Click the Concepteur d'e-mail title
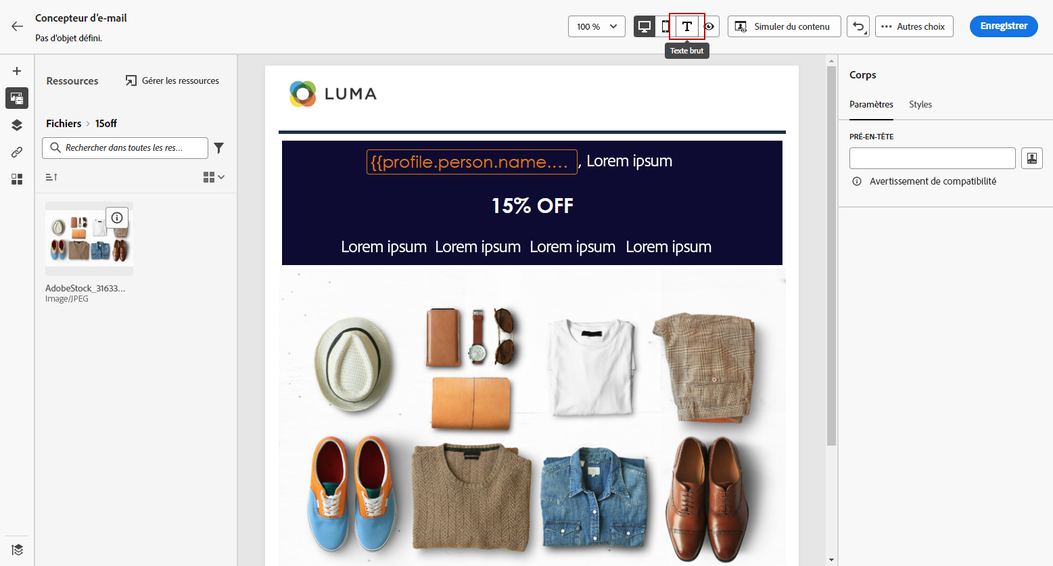Screen dimensions: 1053x566 (81, 18)
